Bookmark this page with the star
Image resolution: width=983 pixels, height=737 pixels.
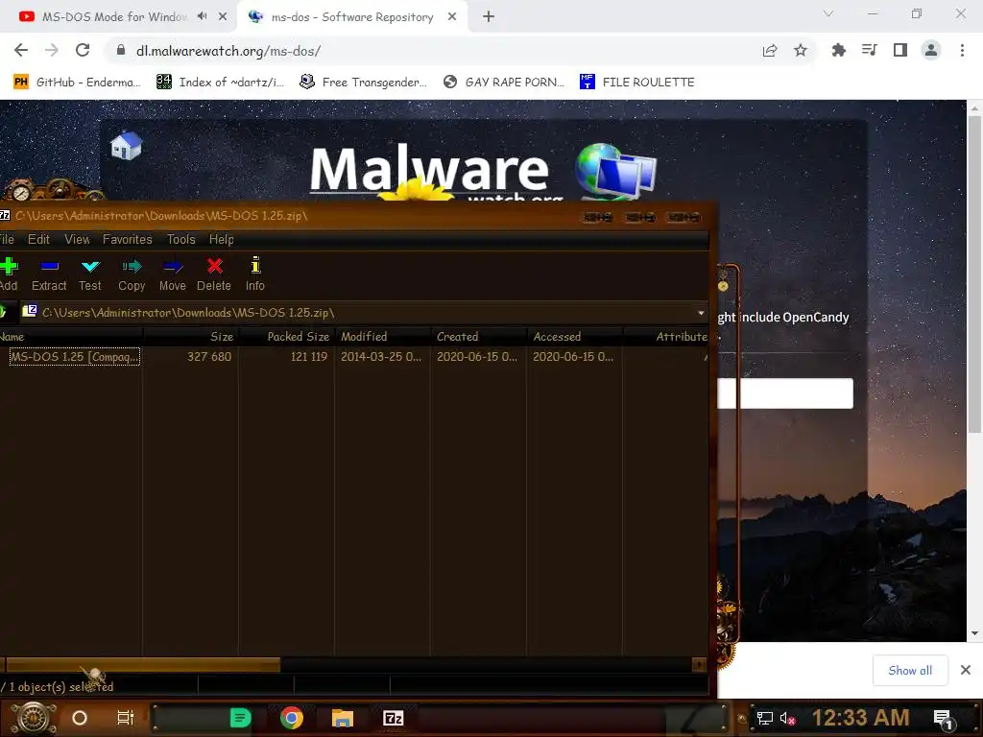(x=801, y=51)
